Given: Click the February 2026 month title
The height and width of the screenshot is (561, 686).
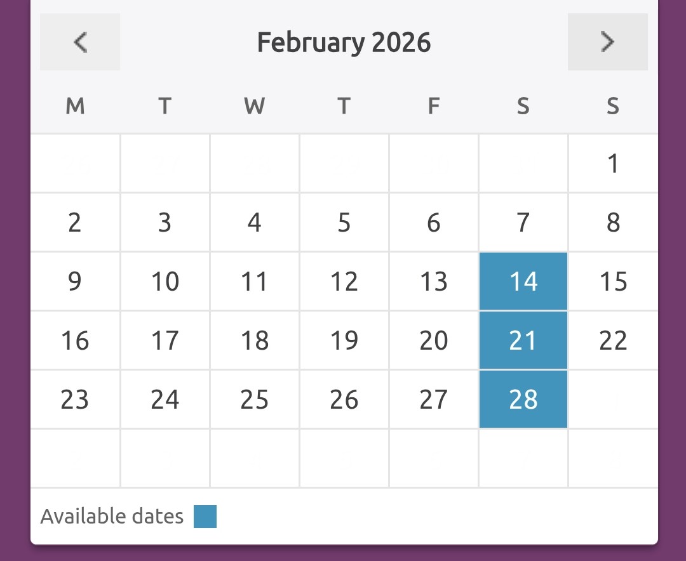Looking at the screenshot, I should (x=344, y=43).
